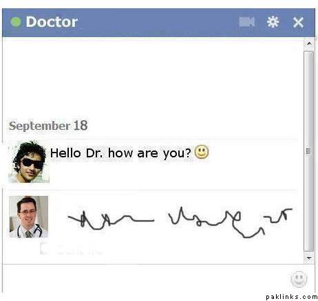The width and height of the screenshot is (318, 301).
Task: Click the September 18 date label
Action: point(48,126)
